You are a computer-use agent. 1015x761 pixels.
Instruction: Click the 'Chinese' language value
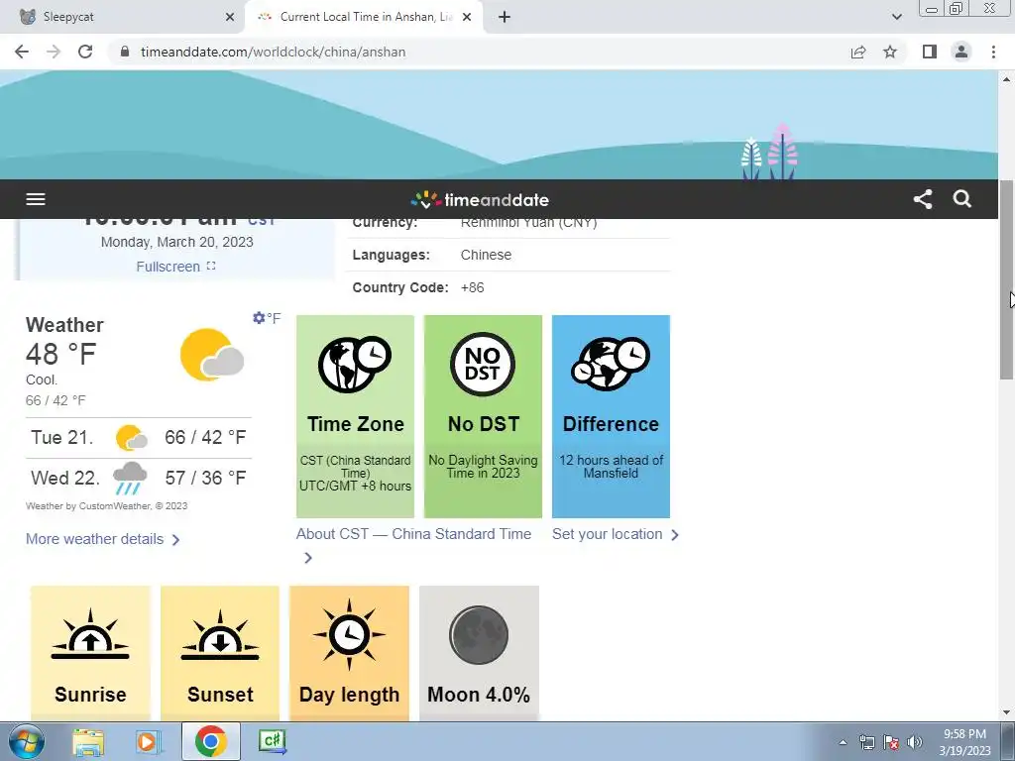[486, 255]
